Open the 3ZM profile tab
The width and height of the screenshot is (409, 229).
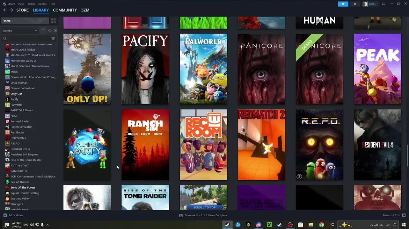click(85, 10)
